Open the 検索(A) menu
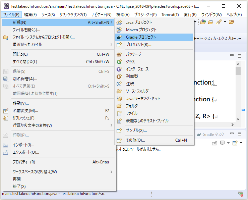Image resolution: width=248 pixels, height=200 pixels. tap(123, 15)
